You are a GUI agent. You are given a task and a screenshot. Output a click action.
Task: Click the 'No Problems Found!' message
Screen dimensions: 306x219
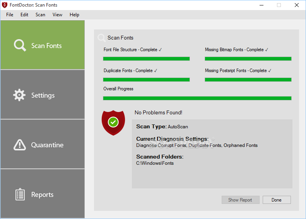pos(159,113)
